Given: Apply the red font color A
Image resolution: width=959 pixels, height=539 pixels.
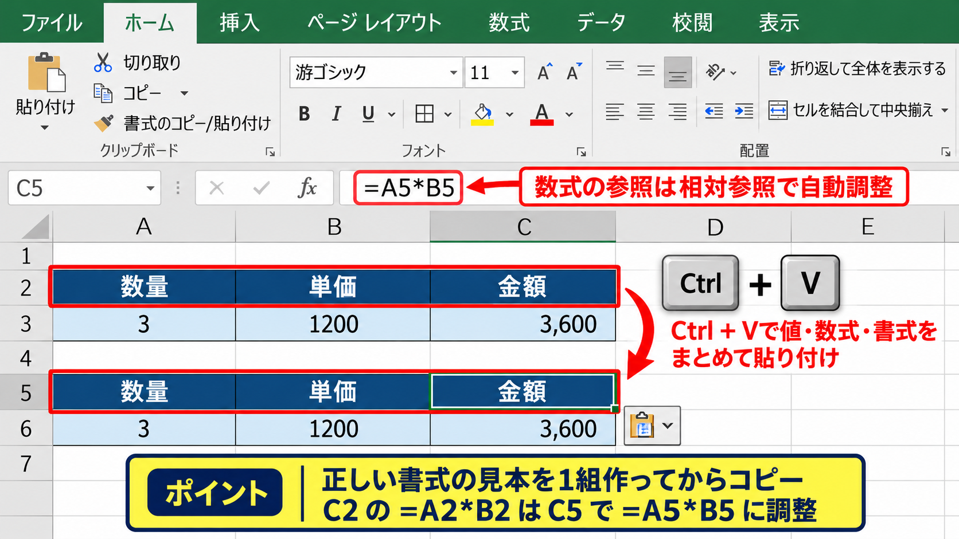Looking at the screenshot, I should [542, 114].
